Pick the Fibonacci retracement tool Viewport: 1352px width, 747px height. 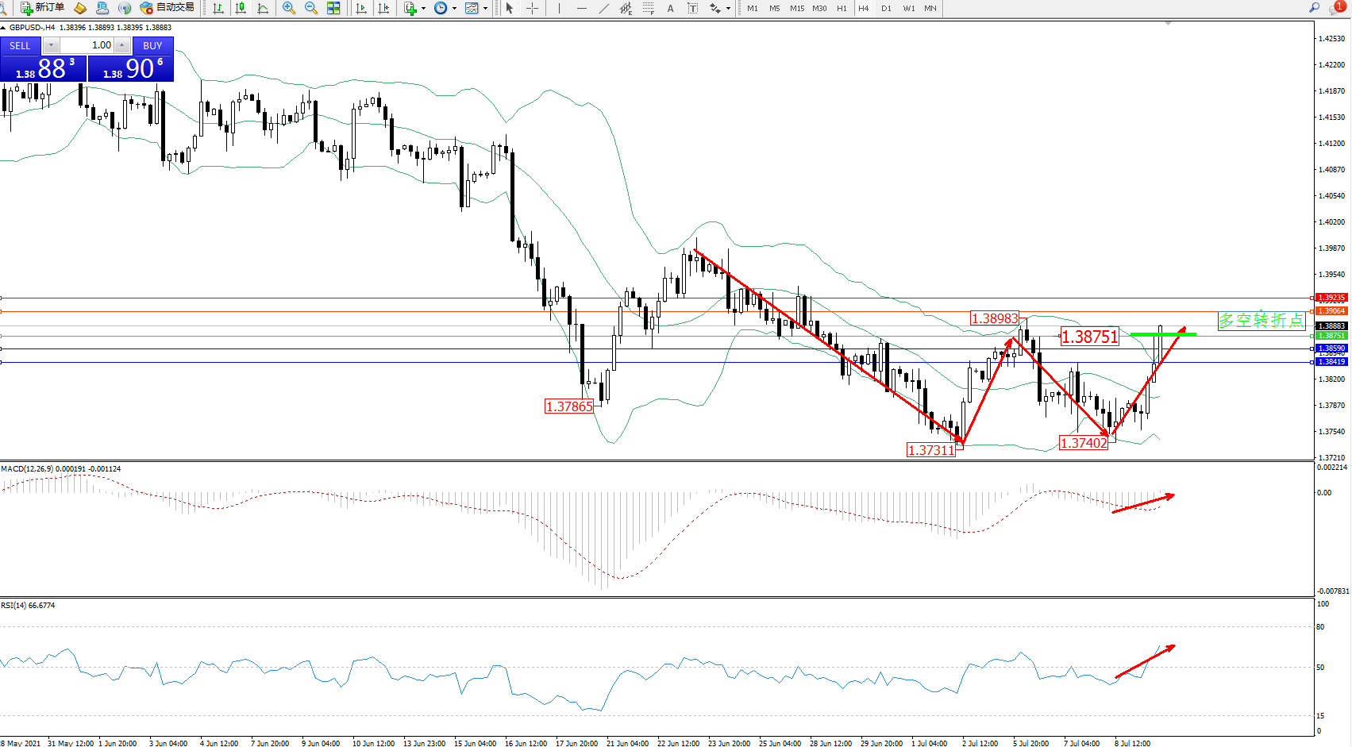(x=649, y=8)
